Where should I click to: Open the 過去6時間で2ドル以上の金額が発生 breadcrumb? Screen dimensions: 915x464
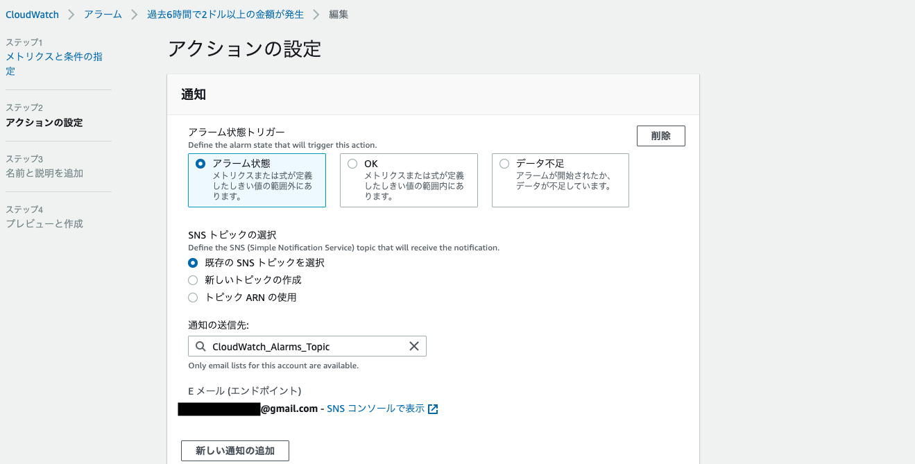225,15
